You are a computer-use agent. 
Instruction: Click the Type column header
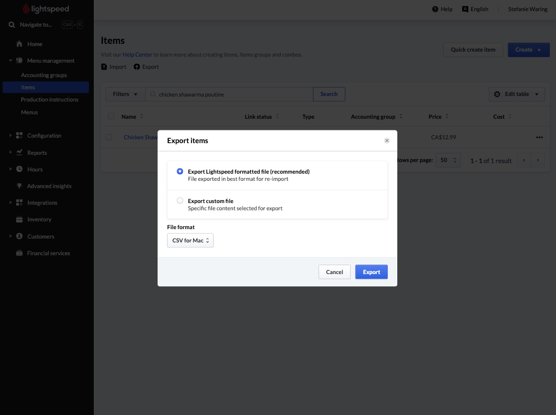pyautogui.click(x=308, y=117)
